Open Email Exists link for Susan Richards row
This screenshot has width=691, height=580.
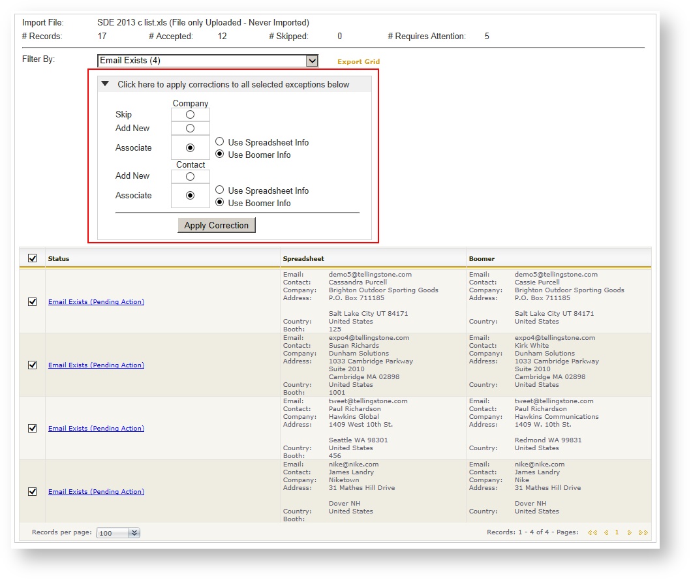pos(96,365)
